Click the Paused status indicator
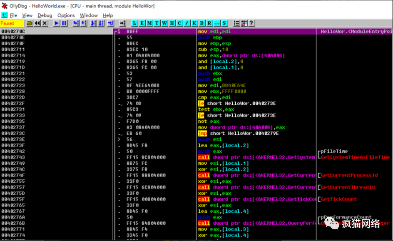Screen dimensions: 393x241 click(x=12, y=23)
